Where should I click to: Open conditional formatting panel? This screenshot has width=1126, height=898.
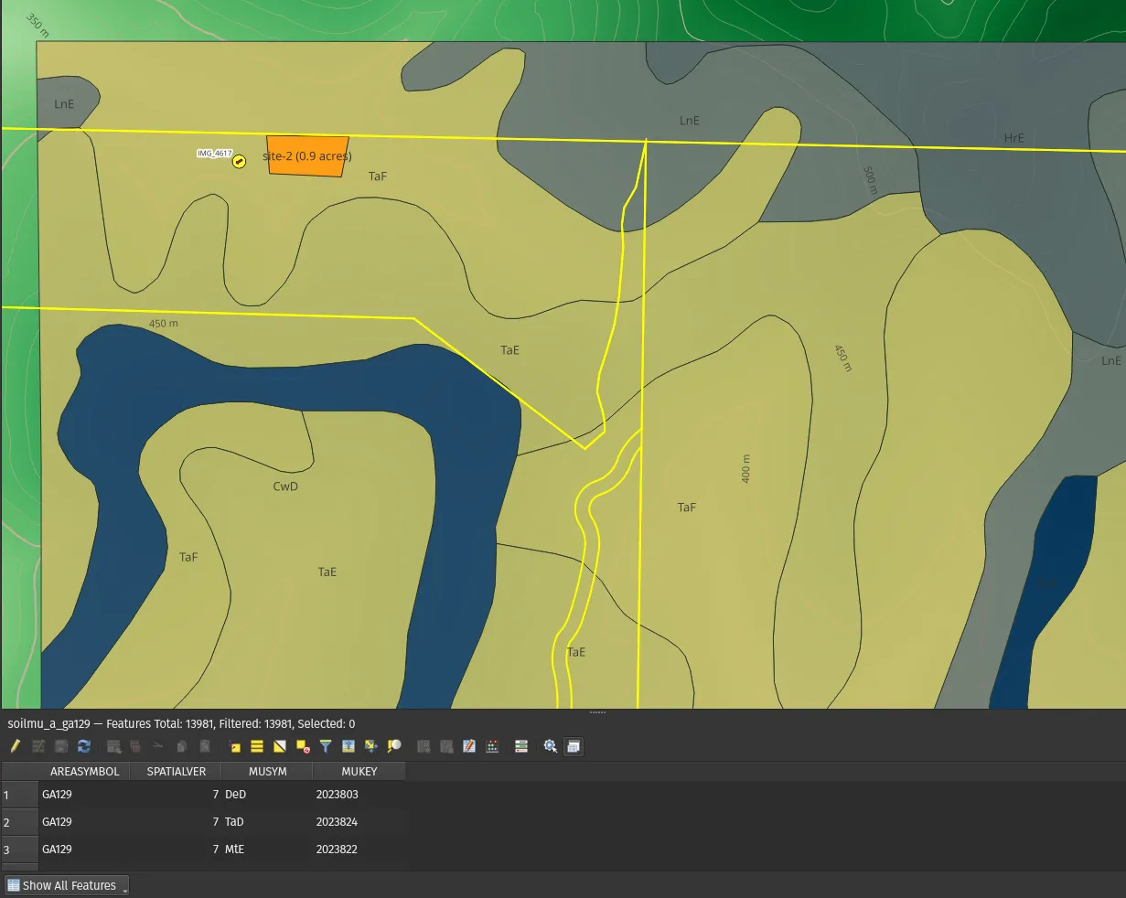click(x=492, y=746)
